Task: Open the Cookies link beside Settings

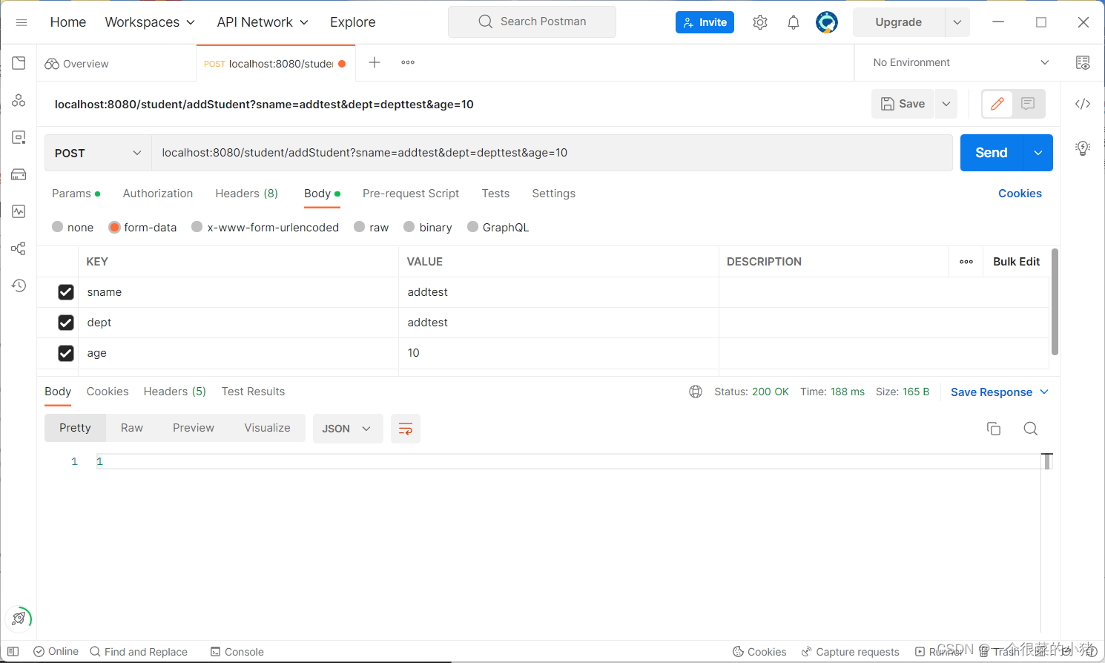Action: click(x=1020, y=194)
